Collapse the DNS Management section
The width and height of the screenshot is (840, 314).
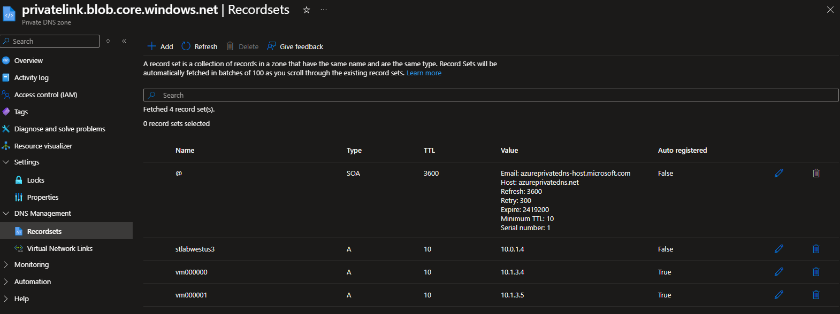click(6, 213)
